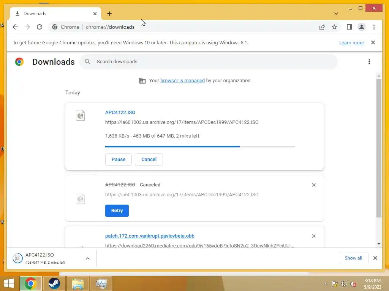Click the 1,638 KB/s download status text
This screenshot has height=291, width=389.
click(152, 136)
